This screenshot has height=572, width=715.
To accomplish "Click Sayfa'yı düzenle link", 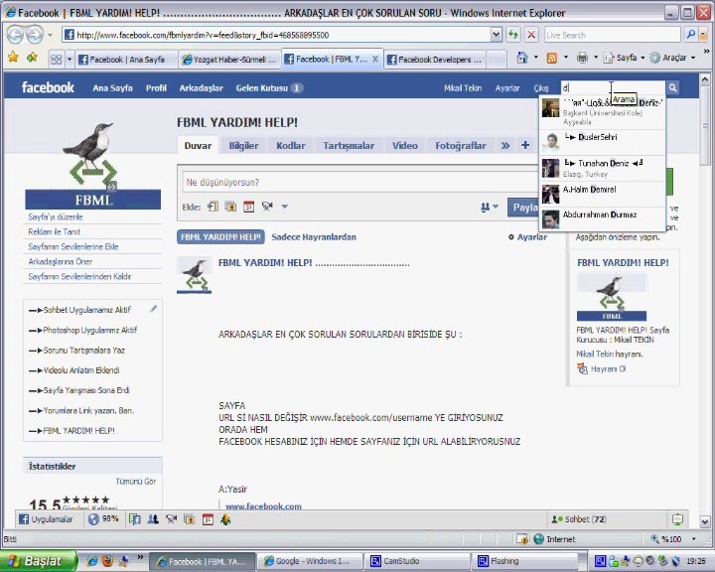I will point(56,216).
